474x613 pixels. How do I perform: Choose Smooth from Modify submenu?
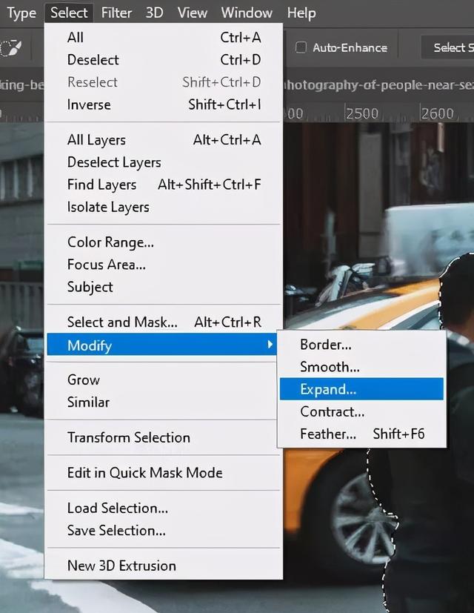coord(362,367)
